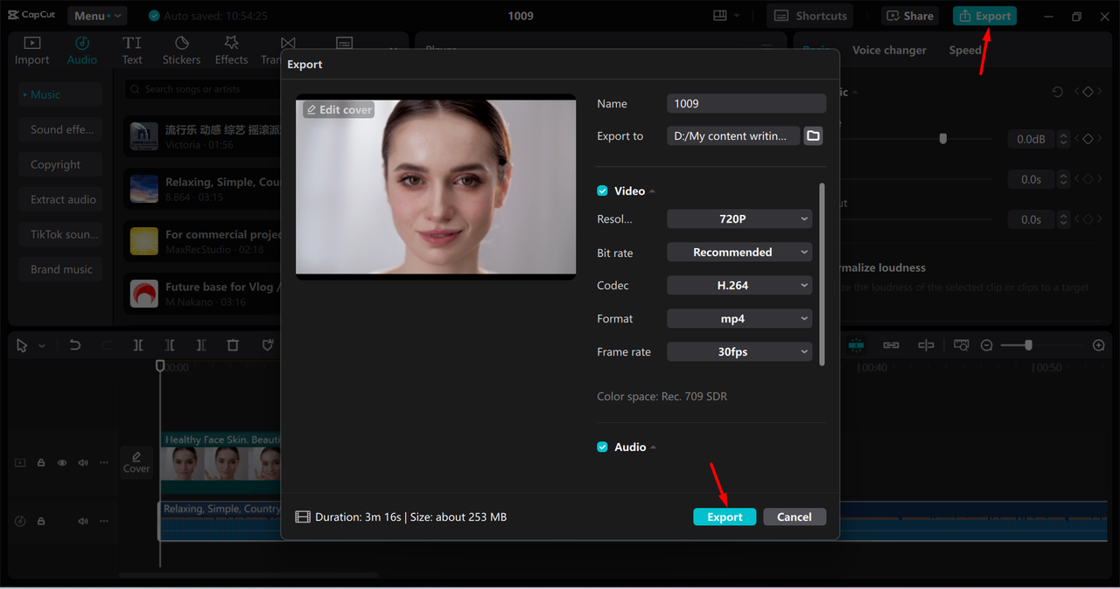The width and height of the screenshot is (1120, 589).
Task: Click the video track type icon
Action: tap(20, 463)
